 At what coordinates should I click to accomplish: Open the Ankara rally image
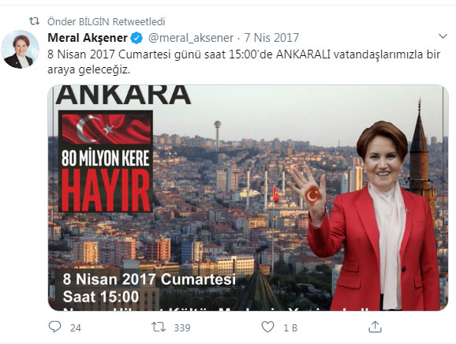248,198
